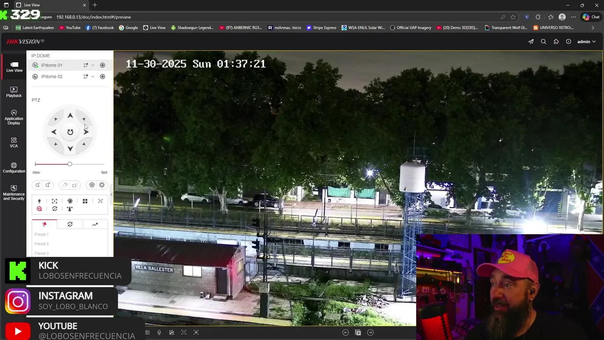
Task: Click browser address bar
Action: tap(274, 17)
